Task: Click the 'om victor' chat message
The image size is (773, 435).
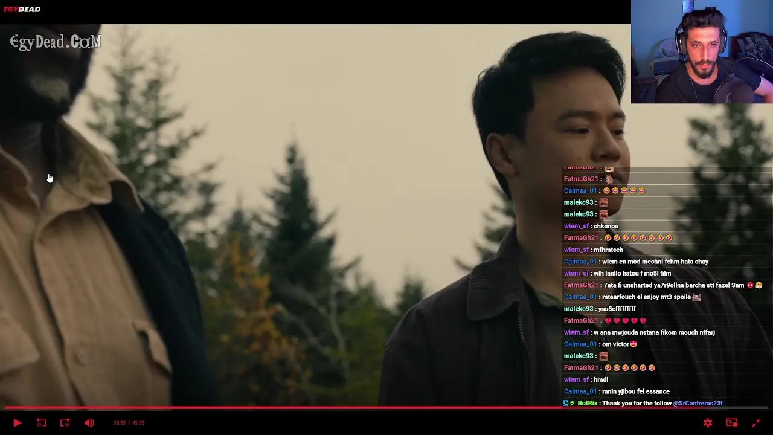Action: [x=600, y=344]
